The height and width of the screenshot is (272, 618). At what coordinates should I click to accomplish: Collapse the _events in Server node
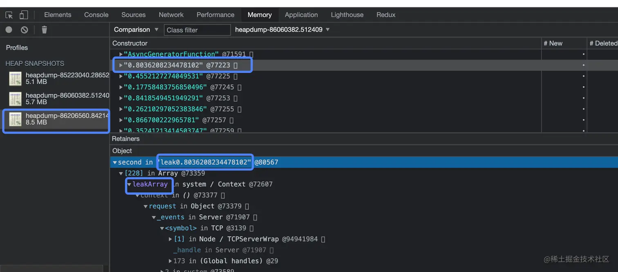coord(154,217)
